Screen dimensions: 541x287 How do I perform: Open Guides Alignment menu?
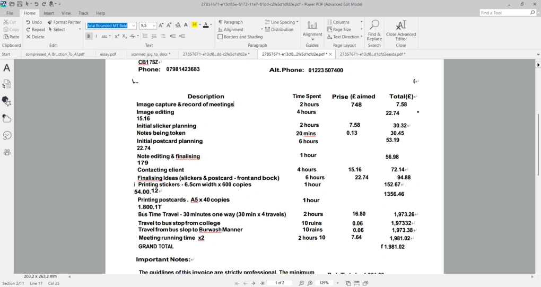coord(312,30)
